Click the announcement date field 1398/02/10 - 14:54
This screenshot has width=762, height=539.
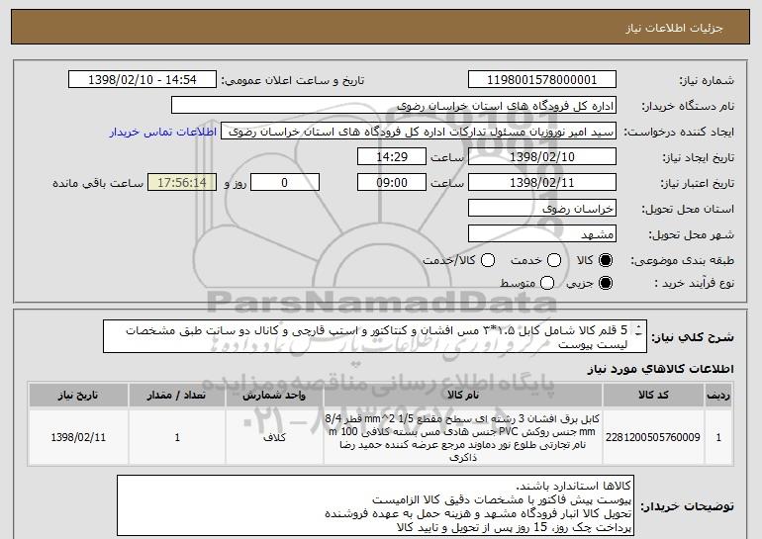pyautogui.click(x=143, y=80)
